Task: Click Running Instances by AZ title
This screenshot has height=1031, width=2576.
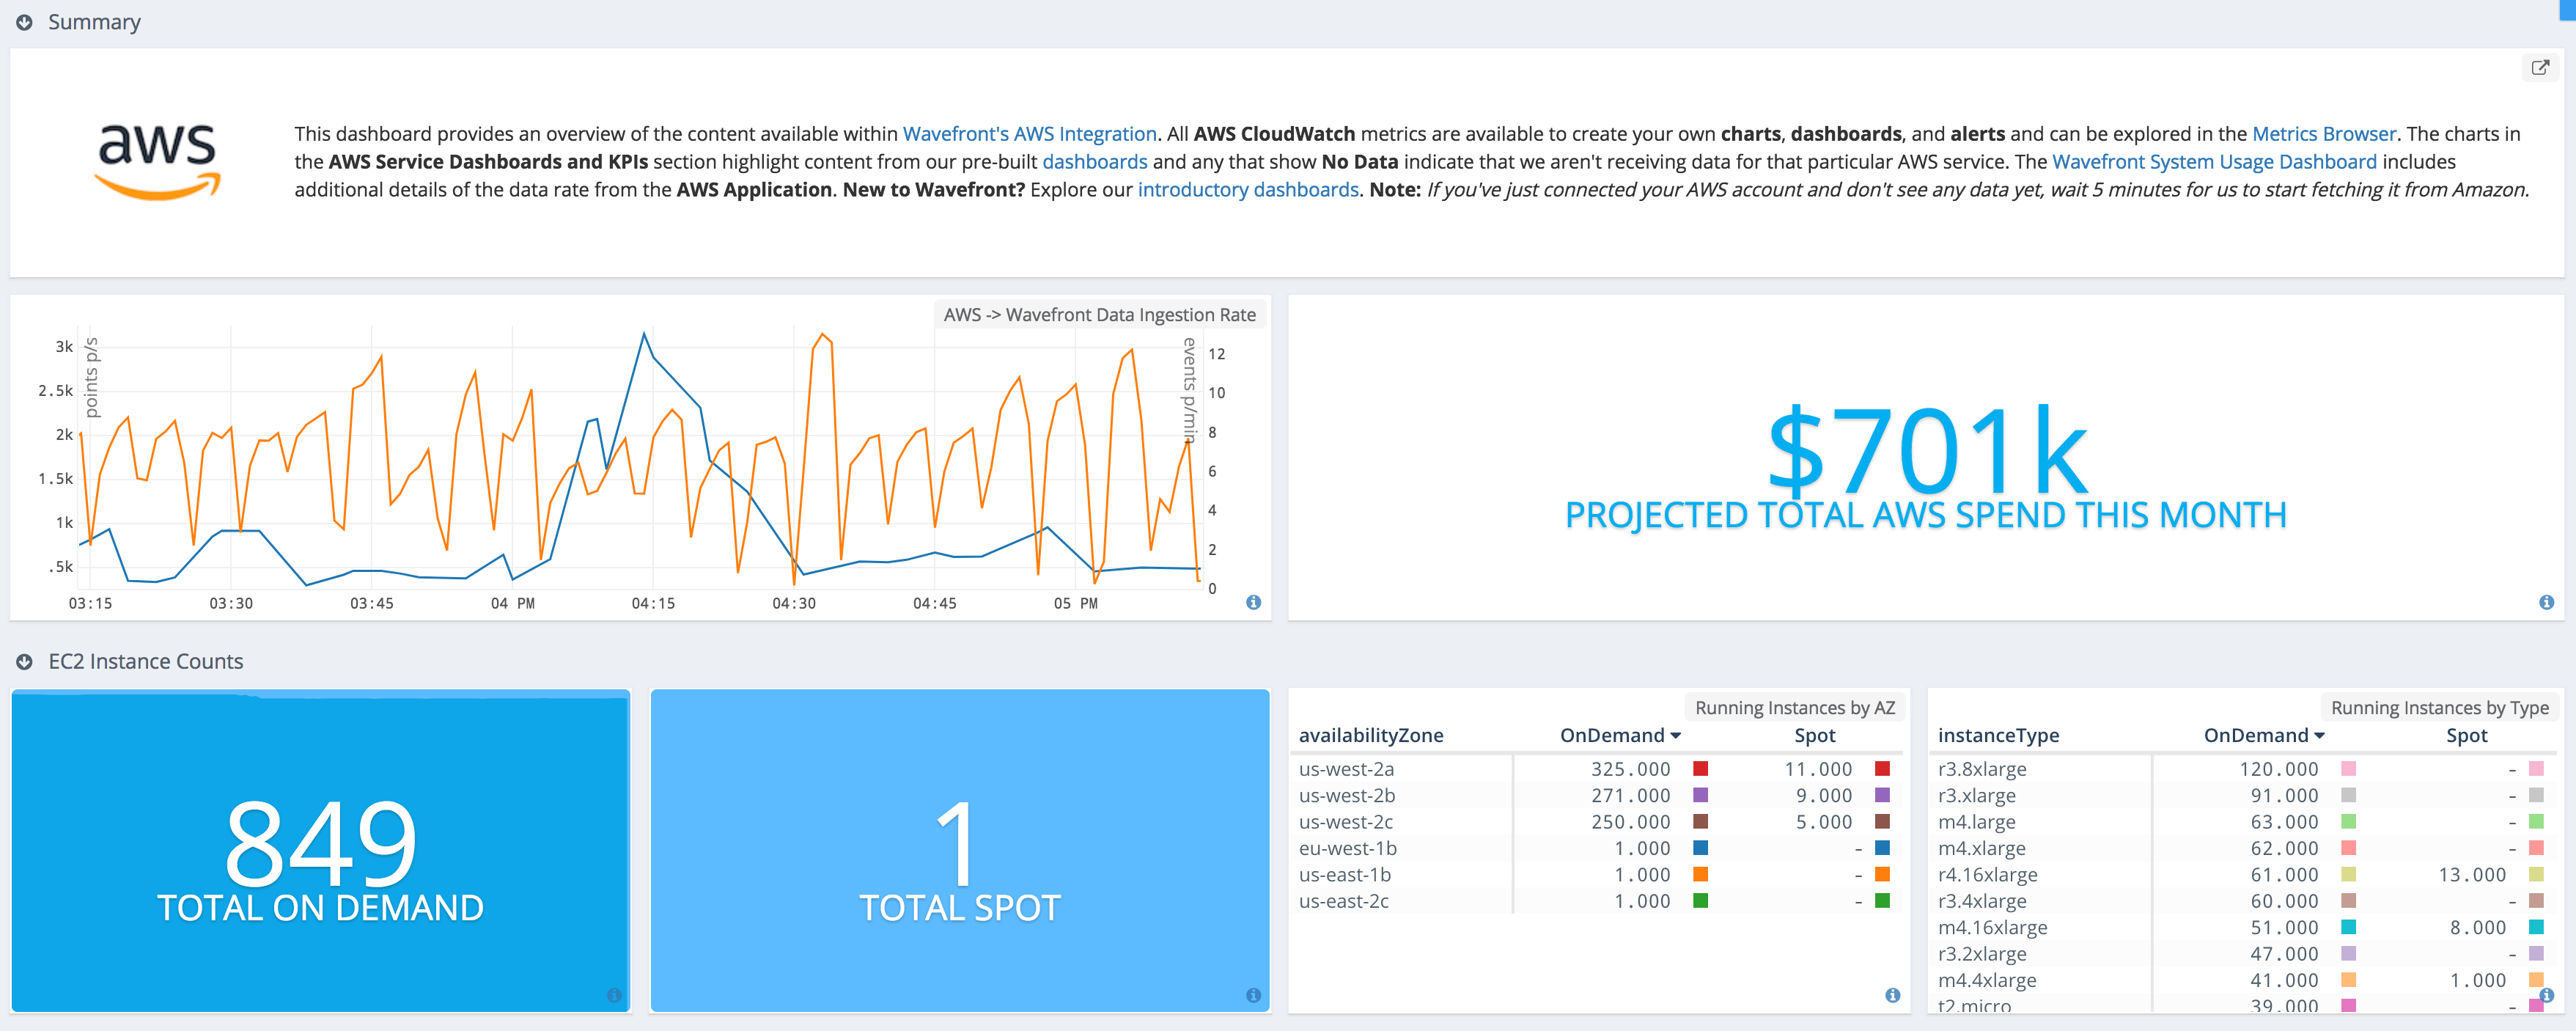Action: coord(1795,708)
